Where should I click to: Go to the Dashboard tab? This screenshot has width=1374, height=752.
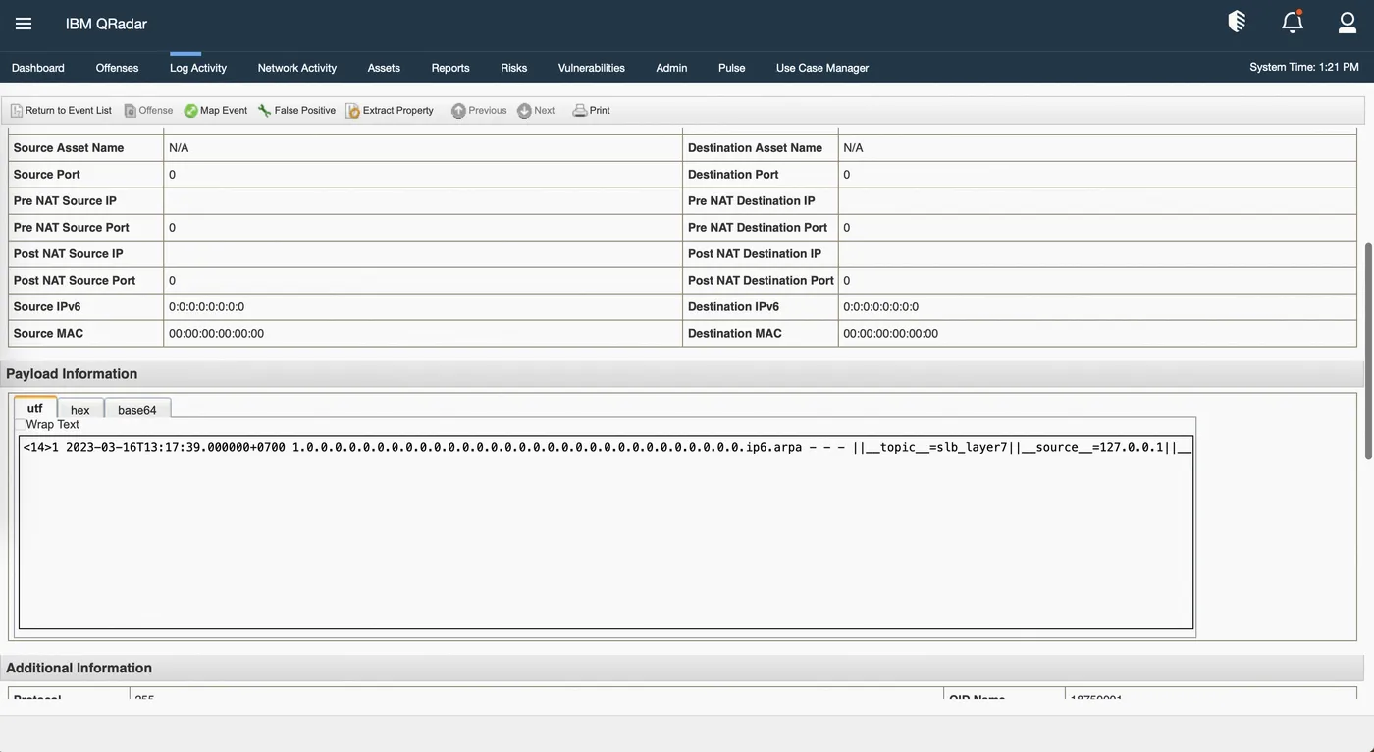[38, 68]
